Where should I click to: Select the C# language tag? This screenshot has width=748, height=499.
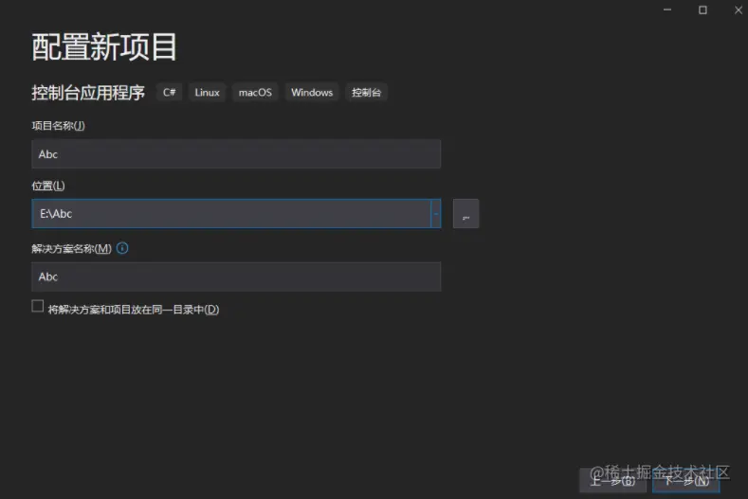point(170,92)
